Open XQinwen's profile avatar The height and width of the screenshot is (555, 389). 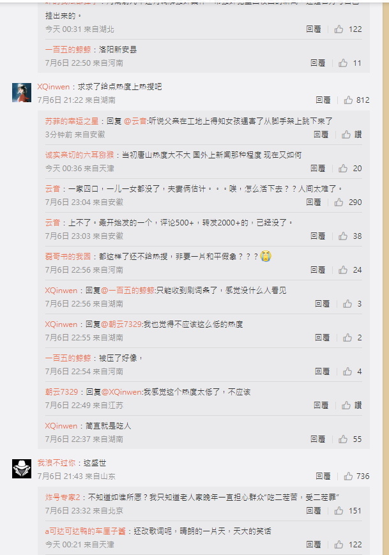coord(22,93)
